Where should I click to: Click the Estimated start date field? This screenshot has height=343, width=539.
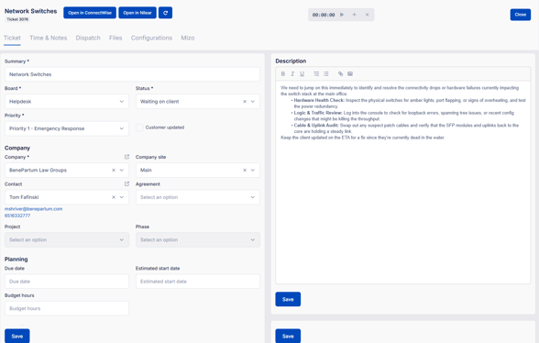pos(198,282)
